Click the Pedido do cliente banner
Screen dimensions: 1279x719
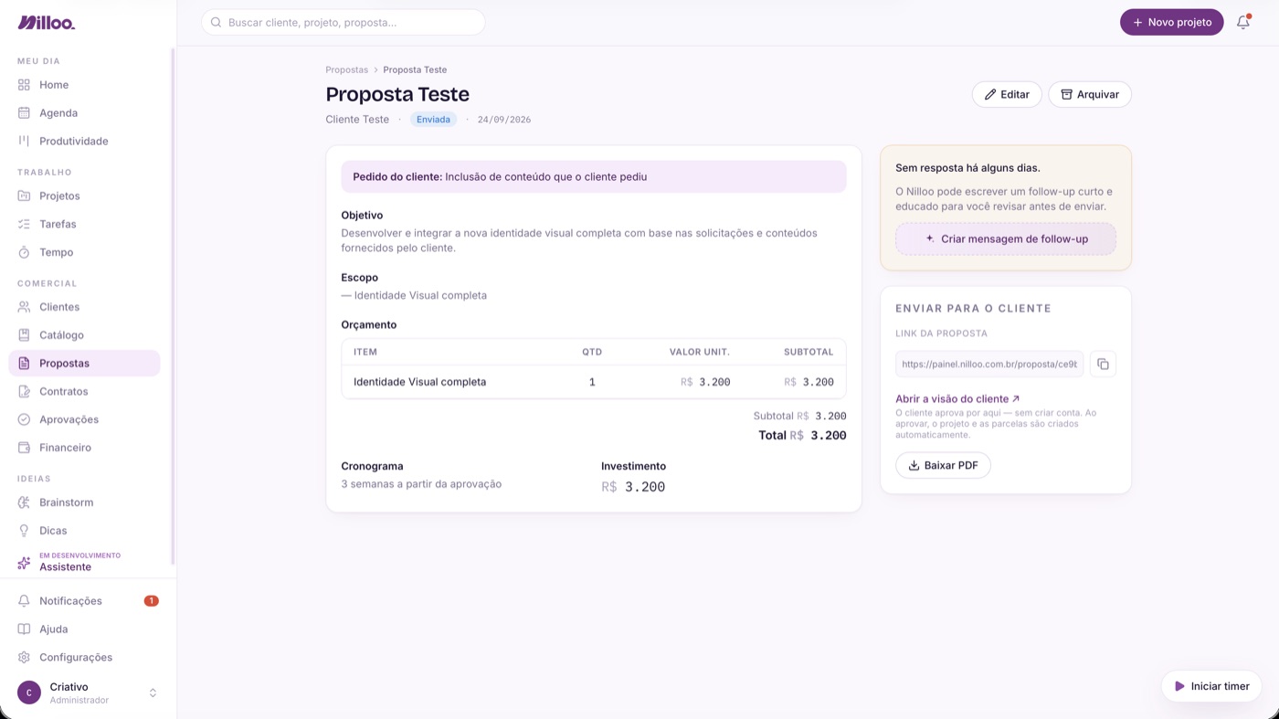pos(594,176)
